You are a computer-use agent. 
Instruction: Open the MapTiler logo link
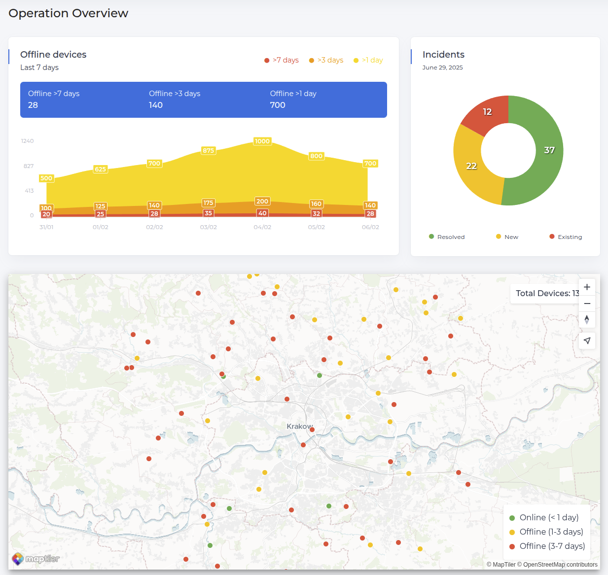tap(36, 559)
